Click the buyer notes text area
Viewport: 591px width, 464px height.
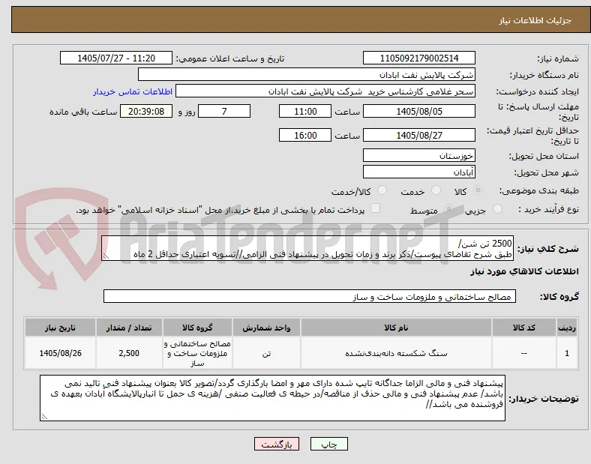272,398
